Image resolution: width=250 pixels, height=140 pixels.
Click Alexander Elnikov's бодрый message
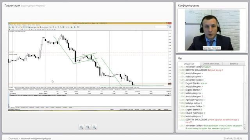pos(207,67)
